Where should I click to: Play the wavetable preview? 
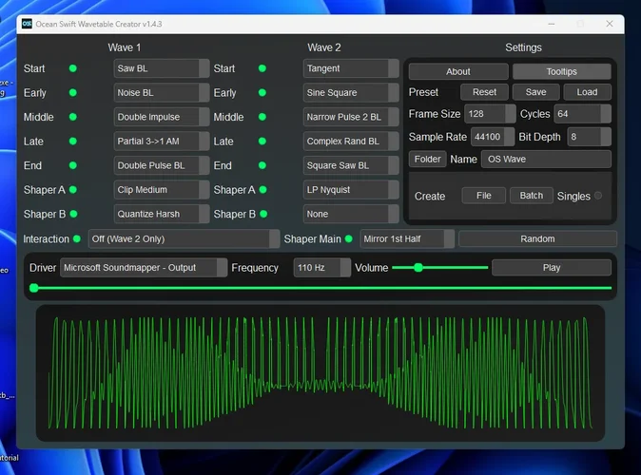[552, 268]
